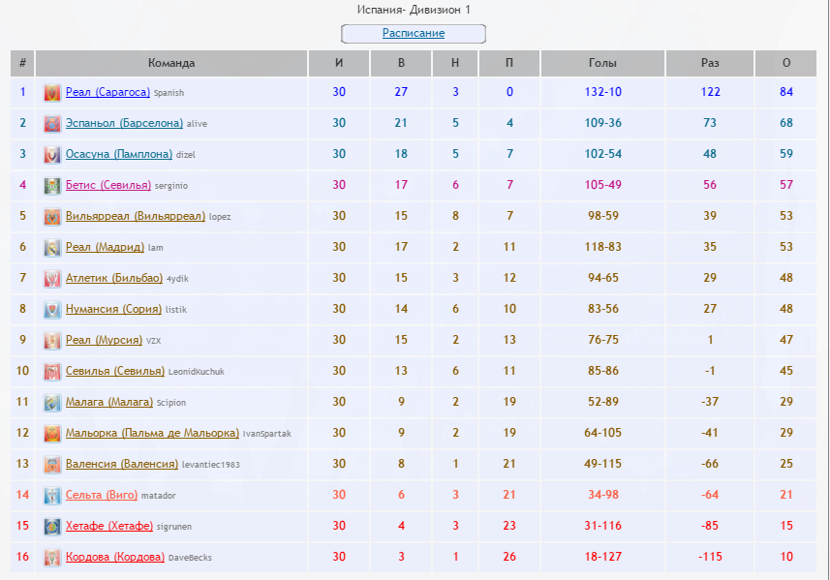
Task: Open the Вильярреал (Вильярреал) team link
Action: (136, 216)
